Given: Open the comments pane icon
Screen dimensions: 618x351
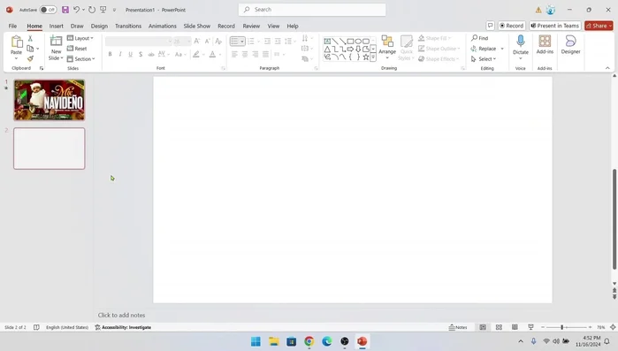Looking at the screenshot, I should [490, 26].
